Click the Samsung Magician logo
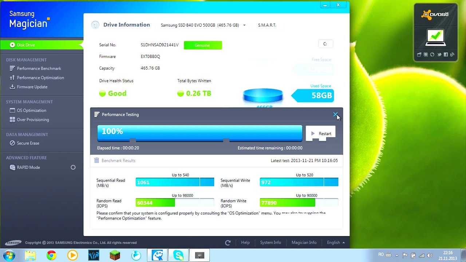 29,20
